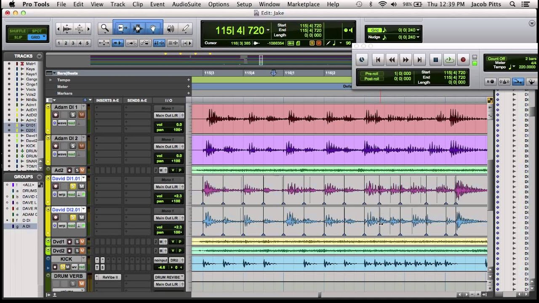Image resolution: width=539 pixels, height=303 pixels.
Task: Toggle Link Timeline and Edit Selection
Action: (x=159, y=43)
